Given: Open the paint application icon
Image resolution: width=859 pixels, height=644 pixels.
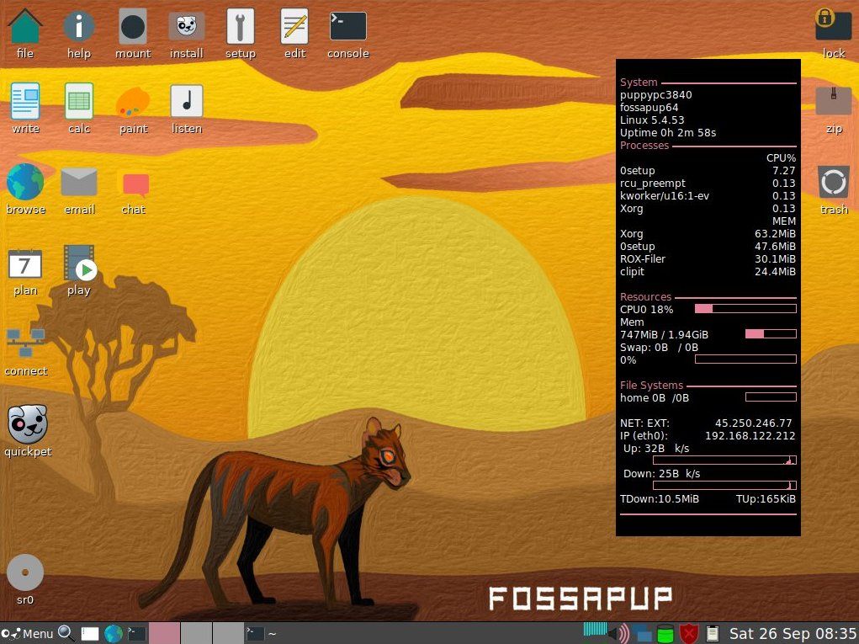Looking at the screenshot, I should tap(133, 102).
